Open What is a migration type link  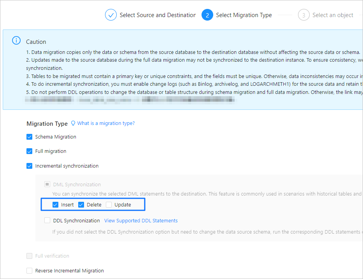(x=106, y=123)
